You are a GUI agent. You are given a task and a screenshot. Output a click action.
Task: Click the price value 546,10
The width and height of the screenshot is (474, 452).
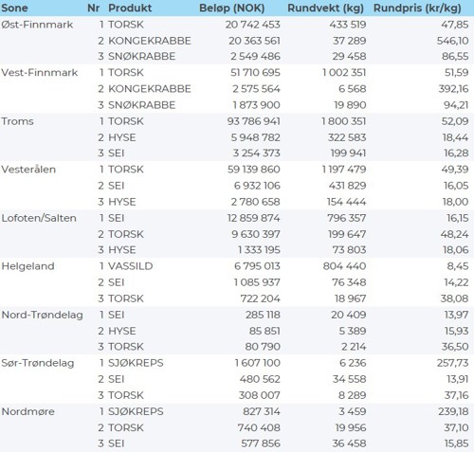[x=452, y=41]
